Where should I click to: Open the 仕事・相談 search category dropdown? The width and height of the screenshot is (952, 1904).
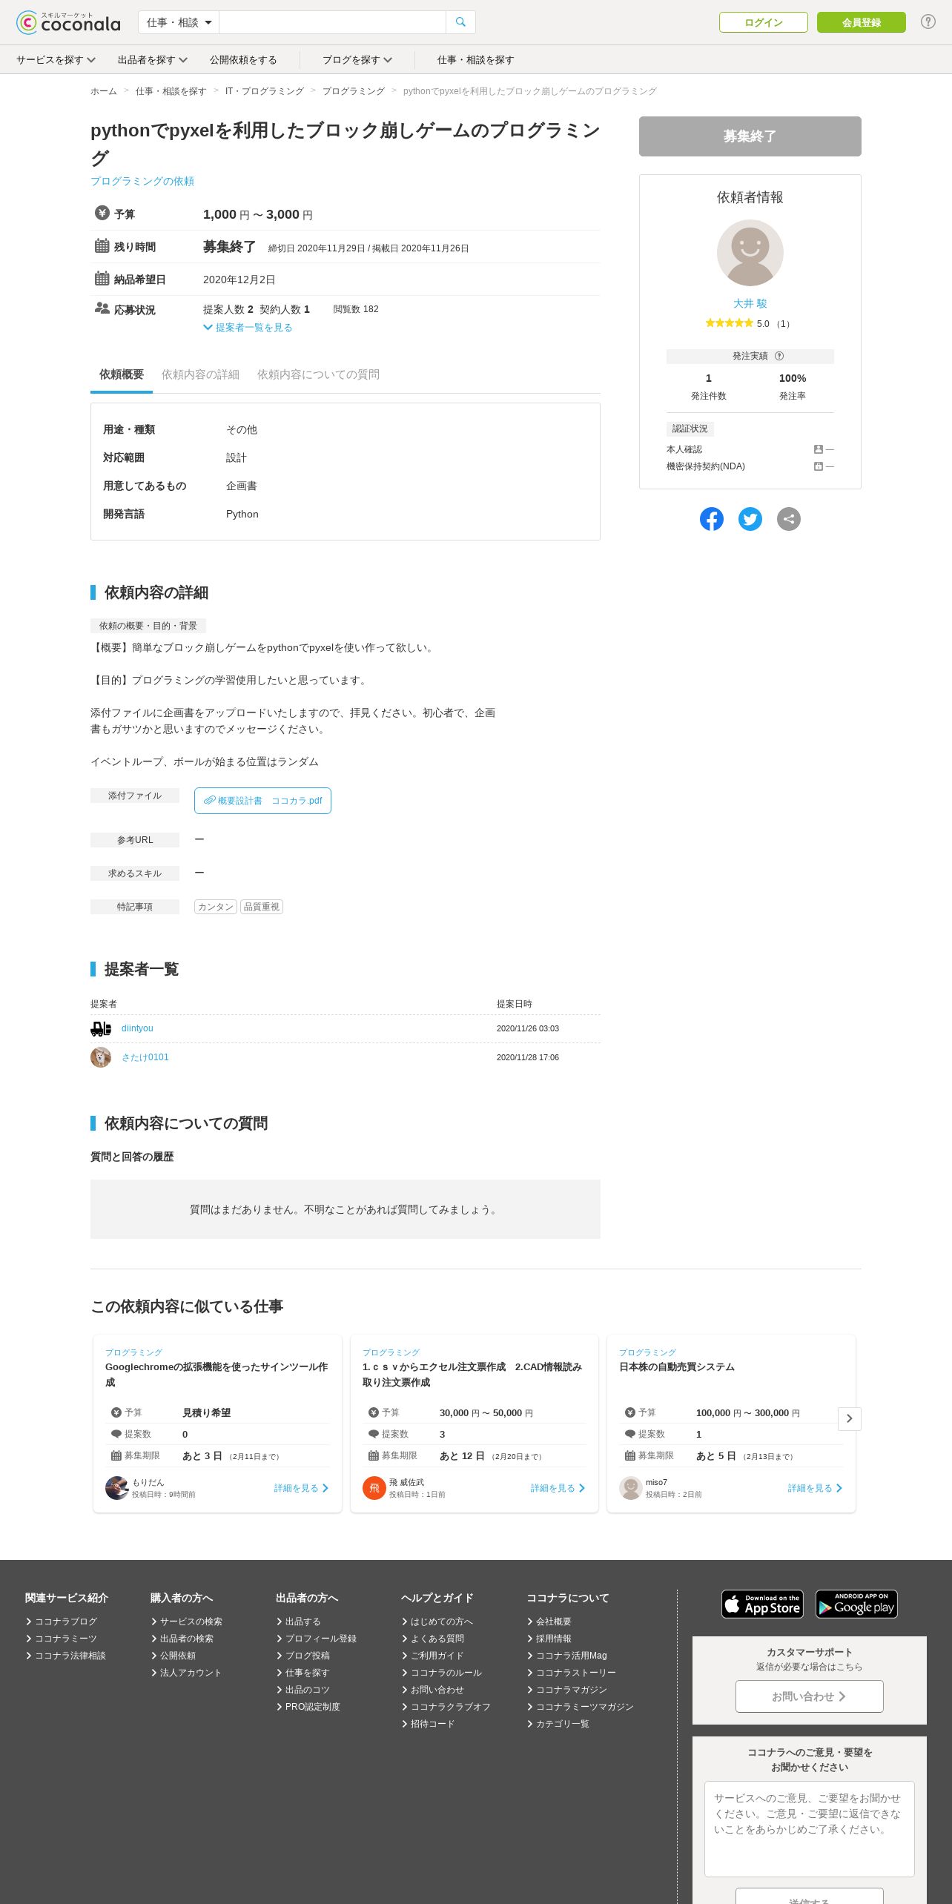pyautogui.click(x=179, y=22)
